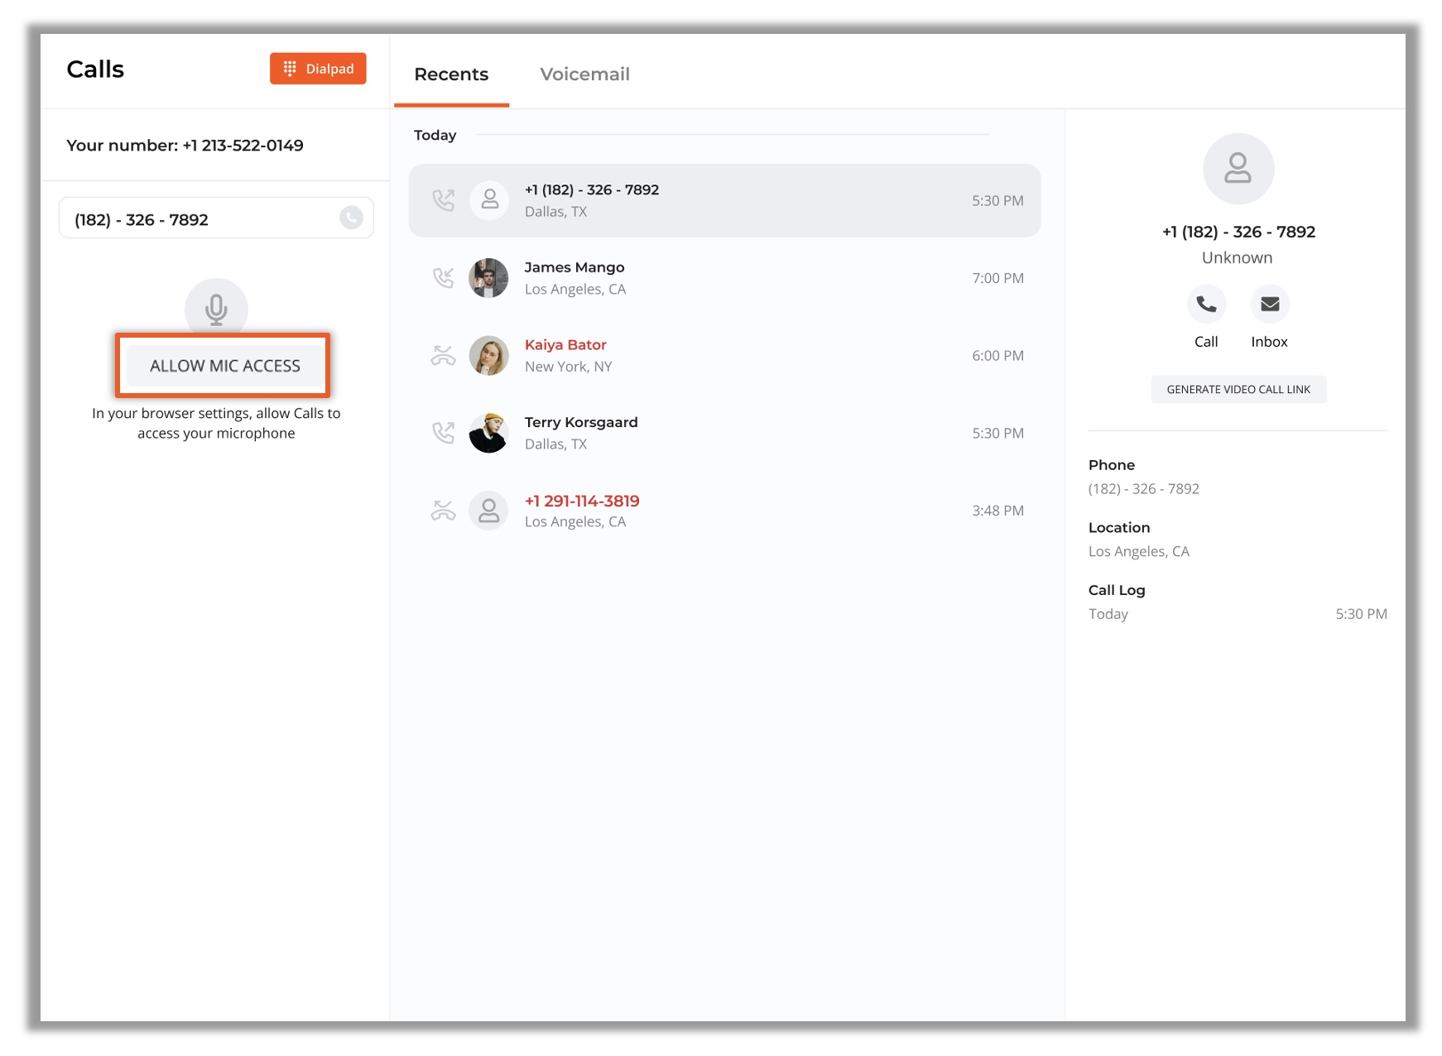Viewport: 1442px width, 1056px height.
Task: Open Kaiya Bator missed call entry
Action: 724,356
